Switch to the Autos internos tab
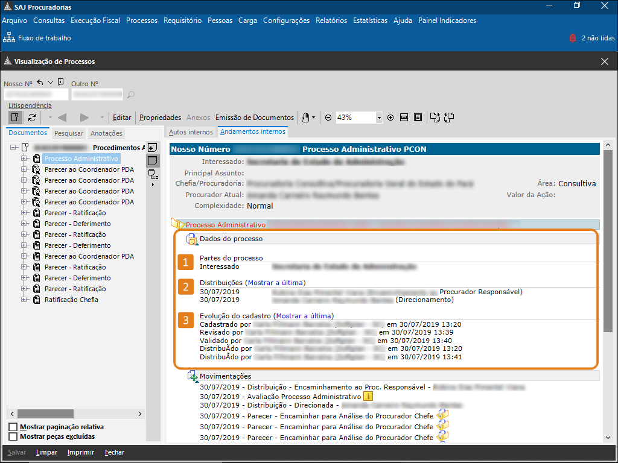The image size is (618, 463). pos(191,132)
